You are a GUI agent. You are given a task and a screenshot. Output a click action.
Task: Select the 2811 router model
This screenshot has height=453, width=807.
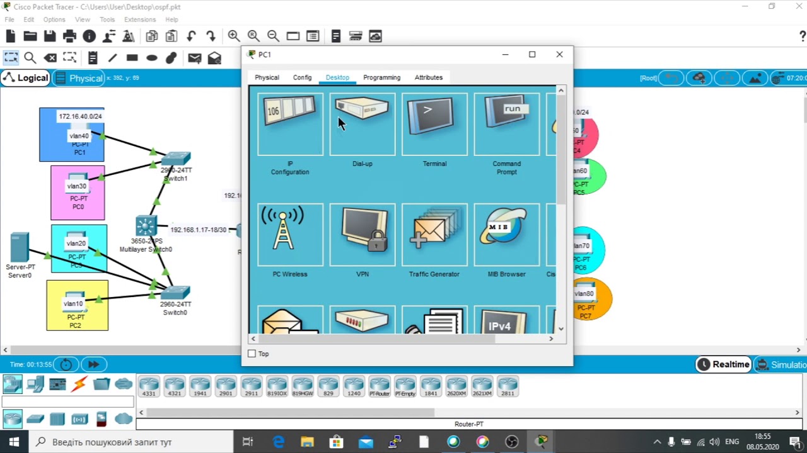[x=508, y=387]
